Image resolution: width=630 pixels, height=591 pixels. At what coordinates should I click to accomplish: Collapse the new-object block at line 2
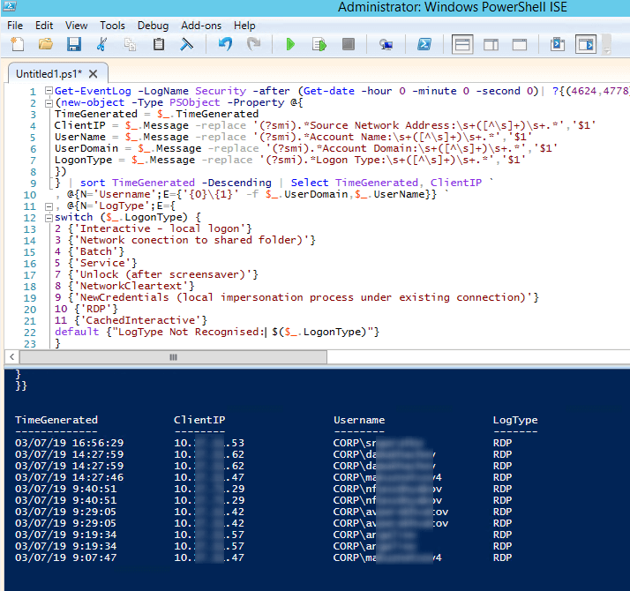48,102
